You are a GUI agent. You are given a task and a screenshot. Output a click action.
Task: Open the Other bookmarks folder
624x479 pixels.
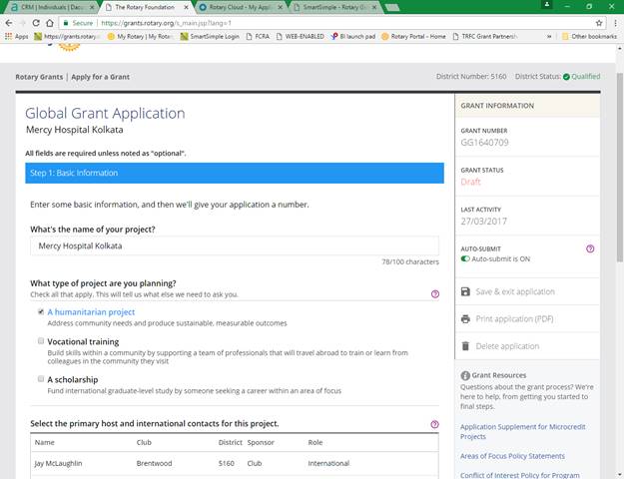point(589,36)
